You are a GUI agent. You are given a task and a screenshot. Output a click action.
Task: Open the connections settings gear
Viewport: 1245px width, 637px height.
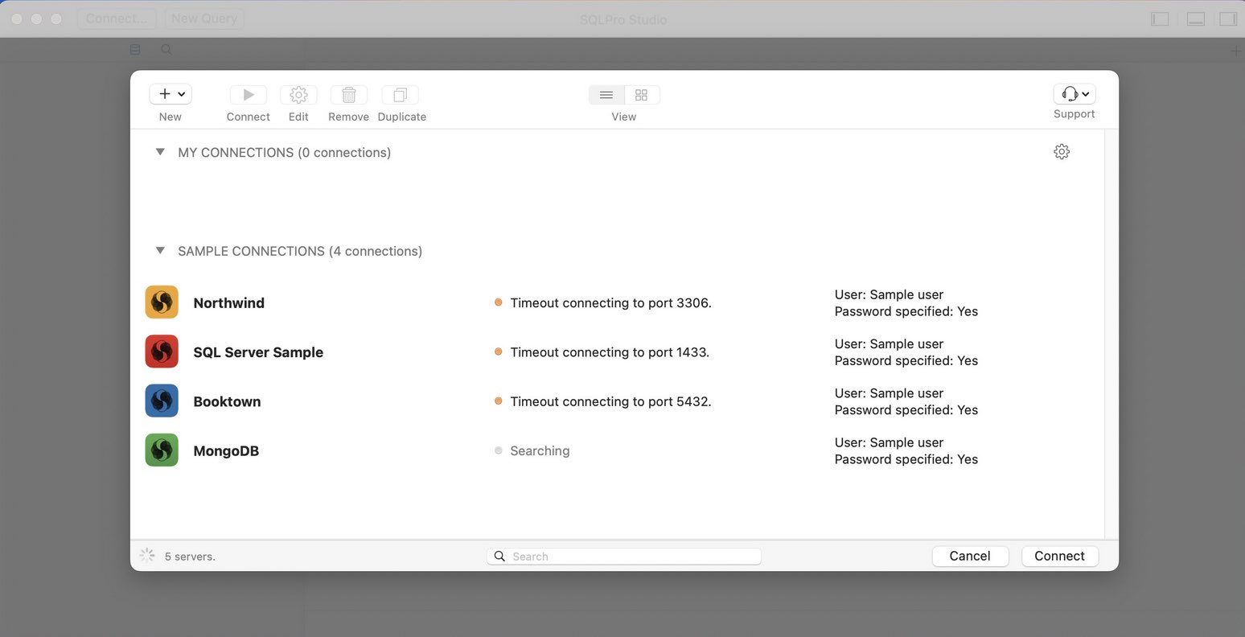[1062, 152]
